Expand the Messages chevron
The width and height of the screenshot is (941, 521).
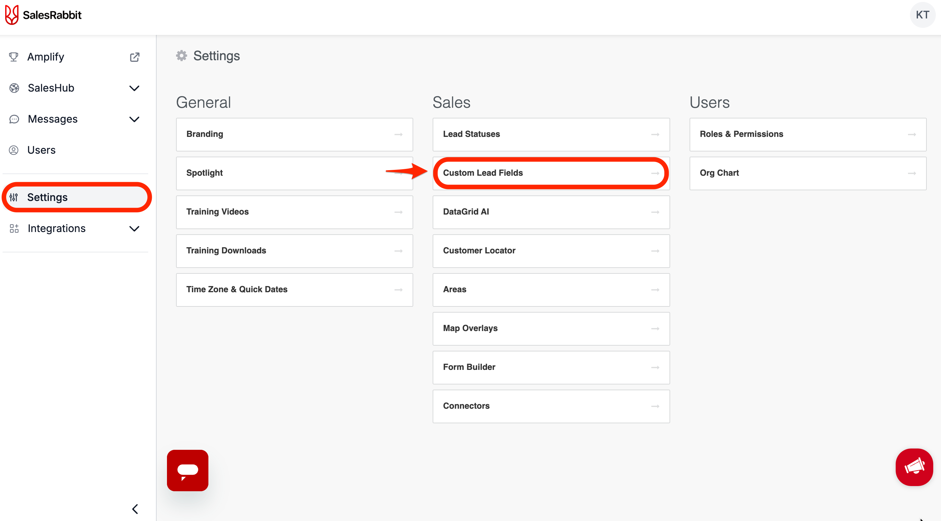(134, 119)
